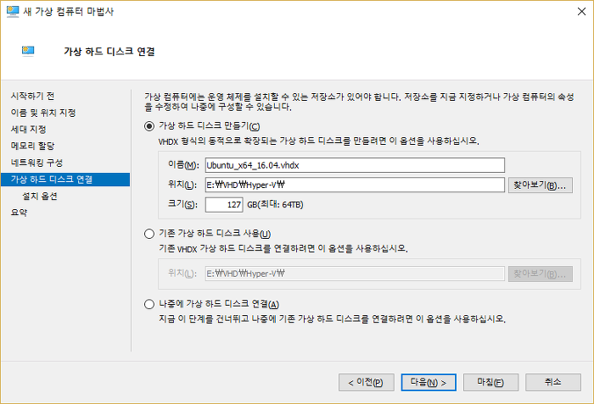Go to the 세대 지정 step

click(28, 130)
